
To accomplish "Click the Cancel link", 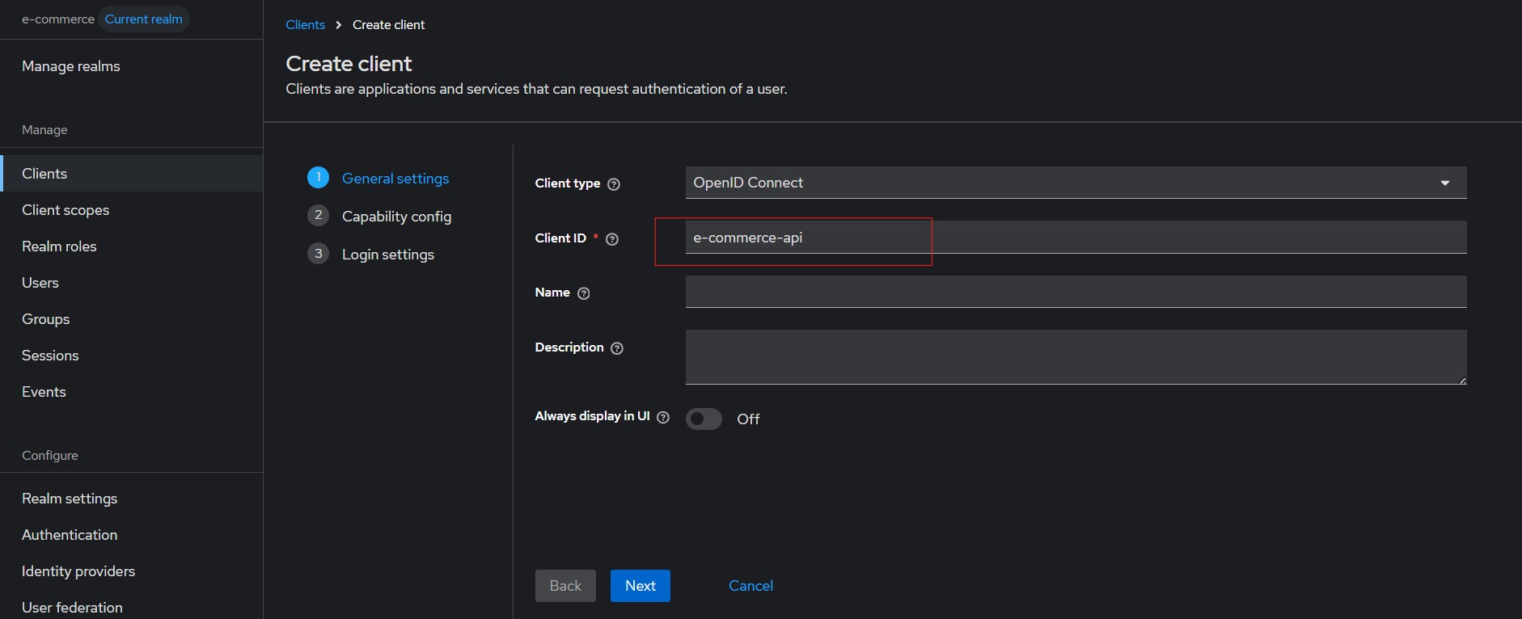I will [750, 586].
